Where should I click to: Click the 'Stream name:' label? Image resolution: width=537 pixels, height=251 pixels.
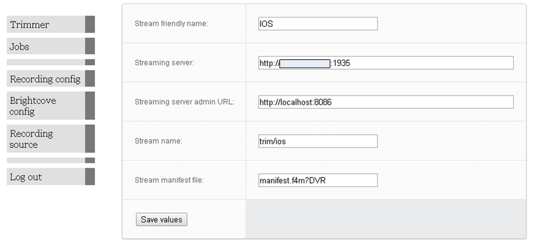click(x=158, y=141)
